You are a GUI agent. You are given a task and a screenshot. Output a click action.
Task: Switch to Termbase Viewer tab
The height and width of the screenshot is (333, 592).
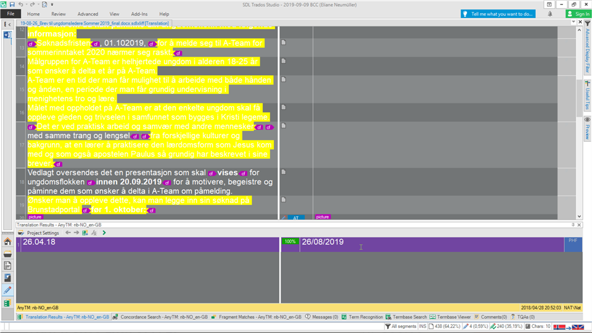[x=450, y=317]
